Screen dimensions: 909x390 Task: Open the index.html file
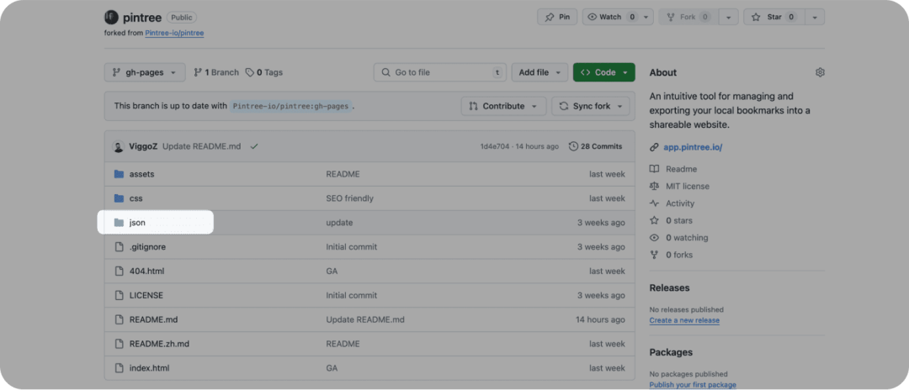tap(149, 369)
